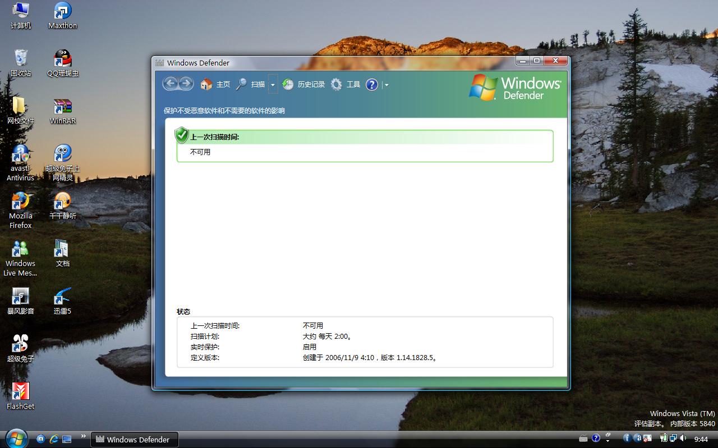
Task: Select the FlashGet desktop icon
Action: coord(21,396)
